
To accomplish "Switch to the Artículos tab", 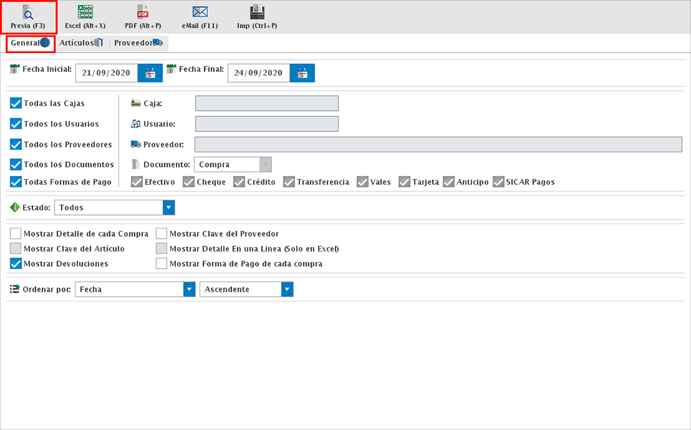I will (81, 43).
